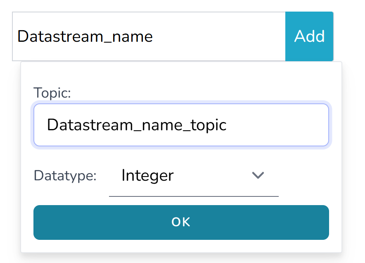Click the Topic label
The width and height of the screenshot is (365, 263).
[52, 93]
